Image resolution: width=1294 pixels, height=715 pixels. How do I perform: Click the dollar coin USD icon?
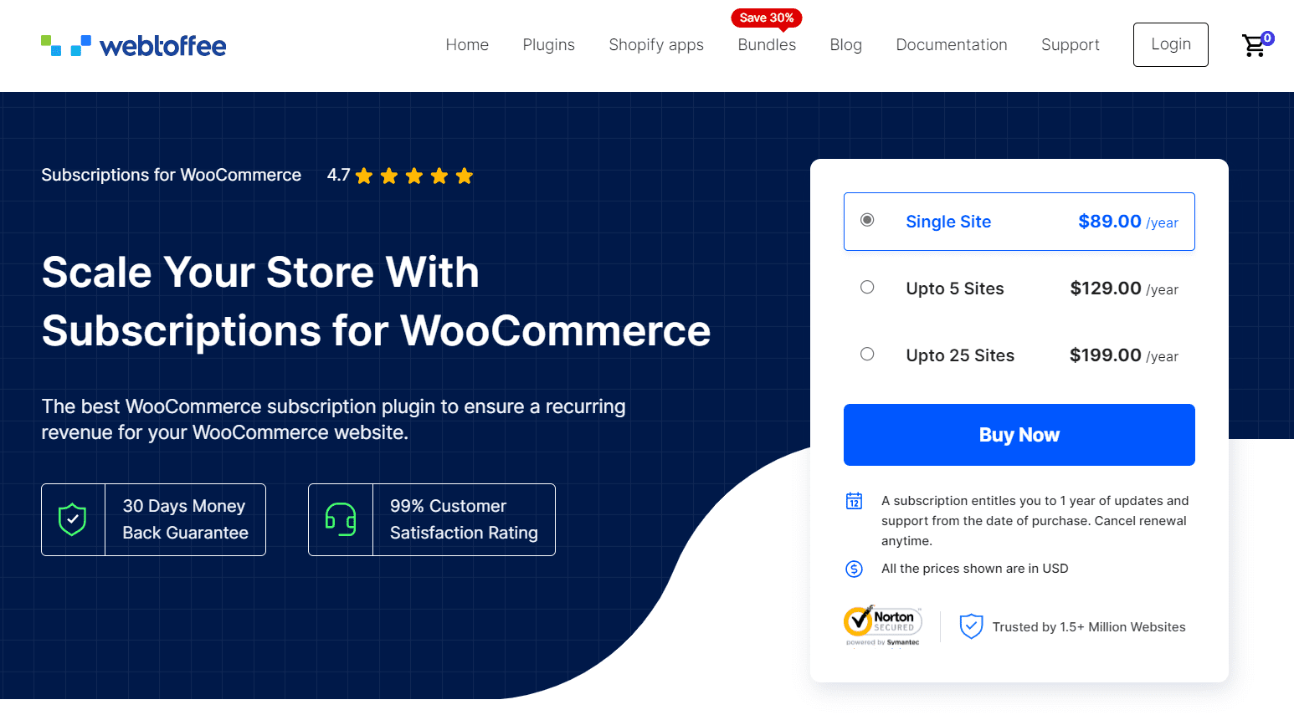[854, 569]
